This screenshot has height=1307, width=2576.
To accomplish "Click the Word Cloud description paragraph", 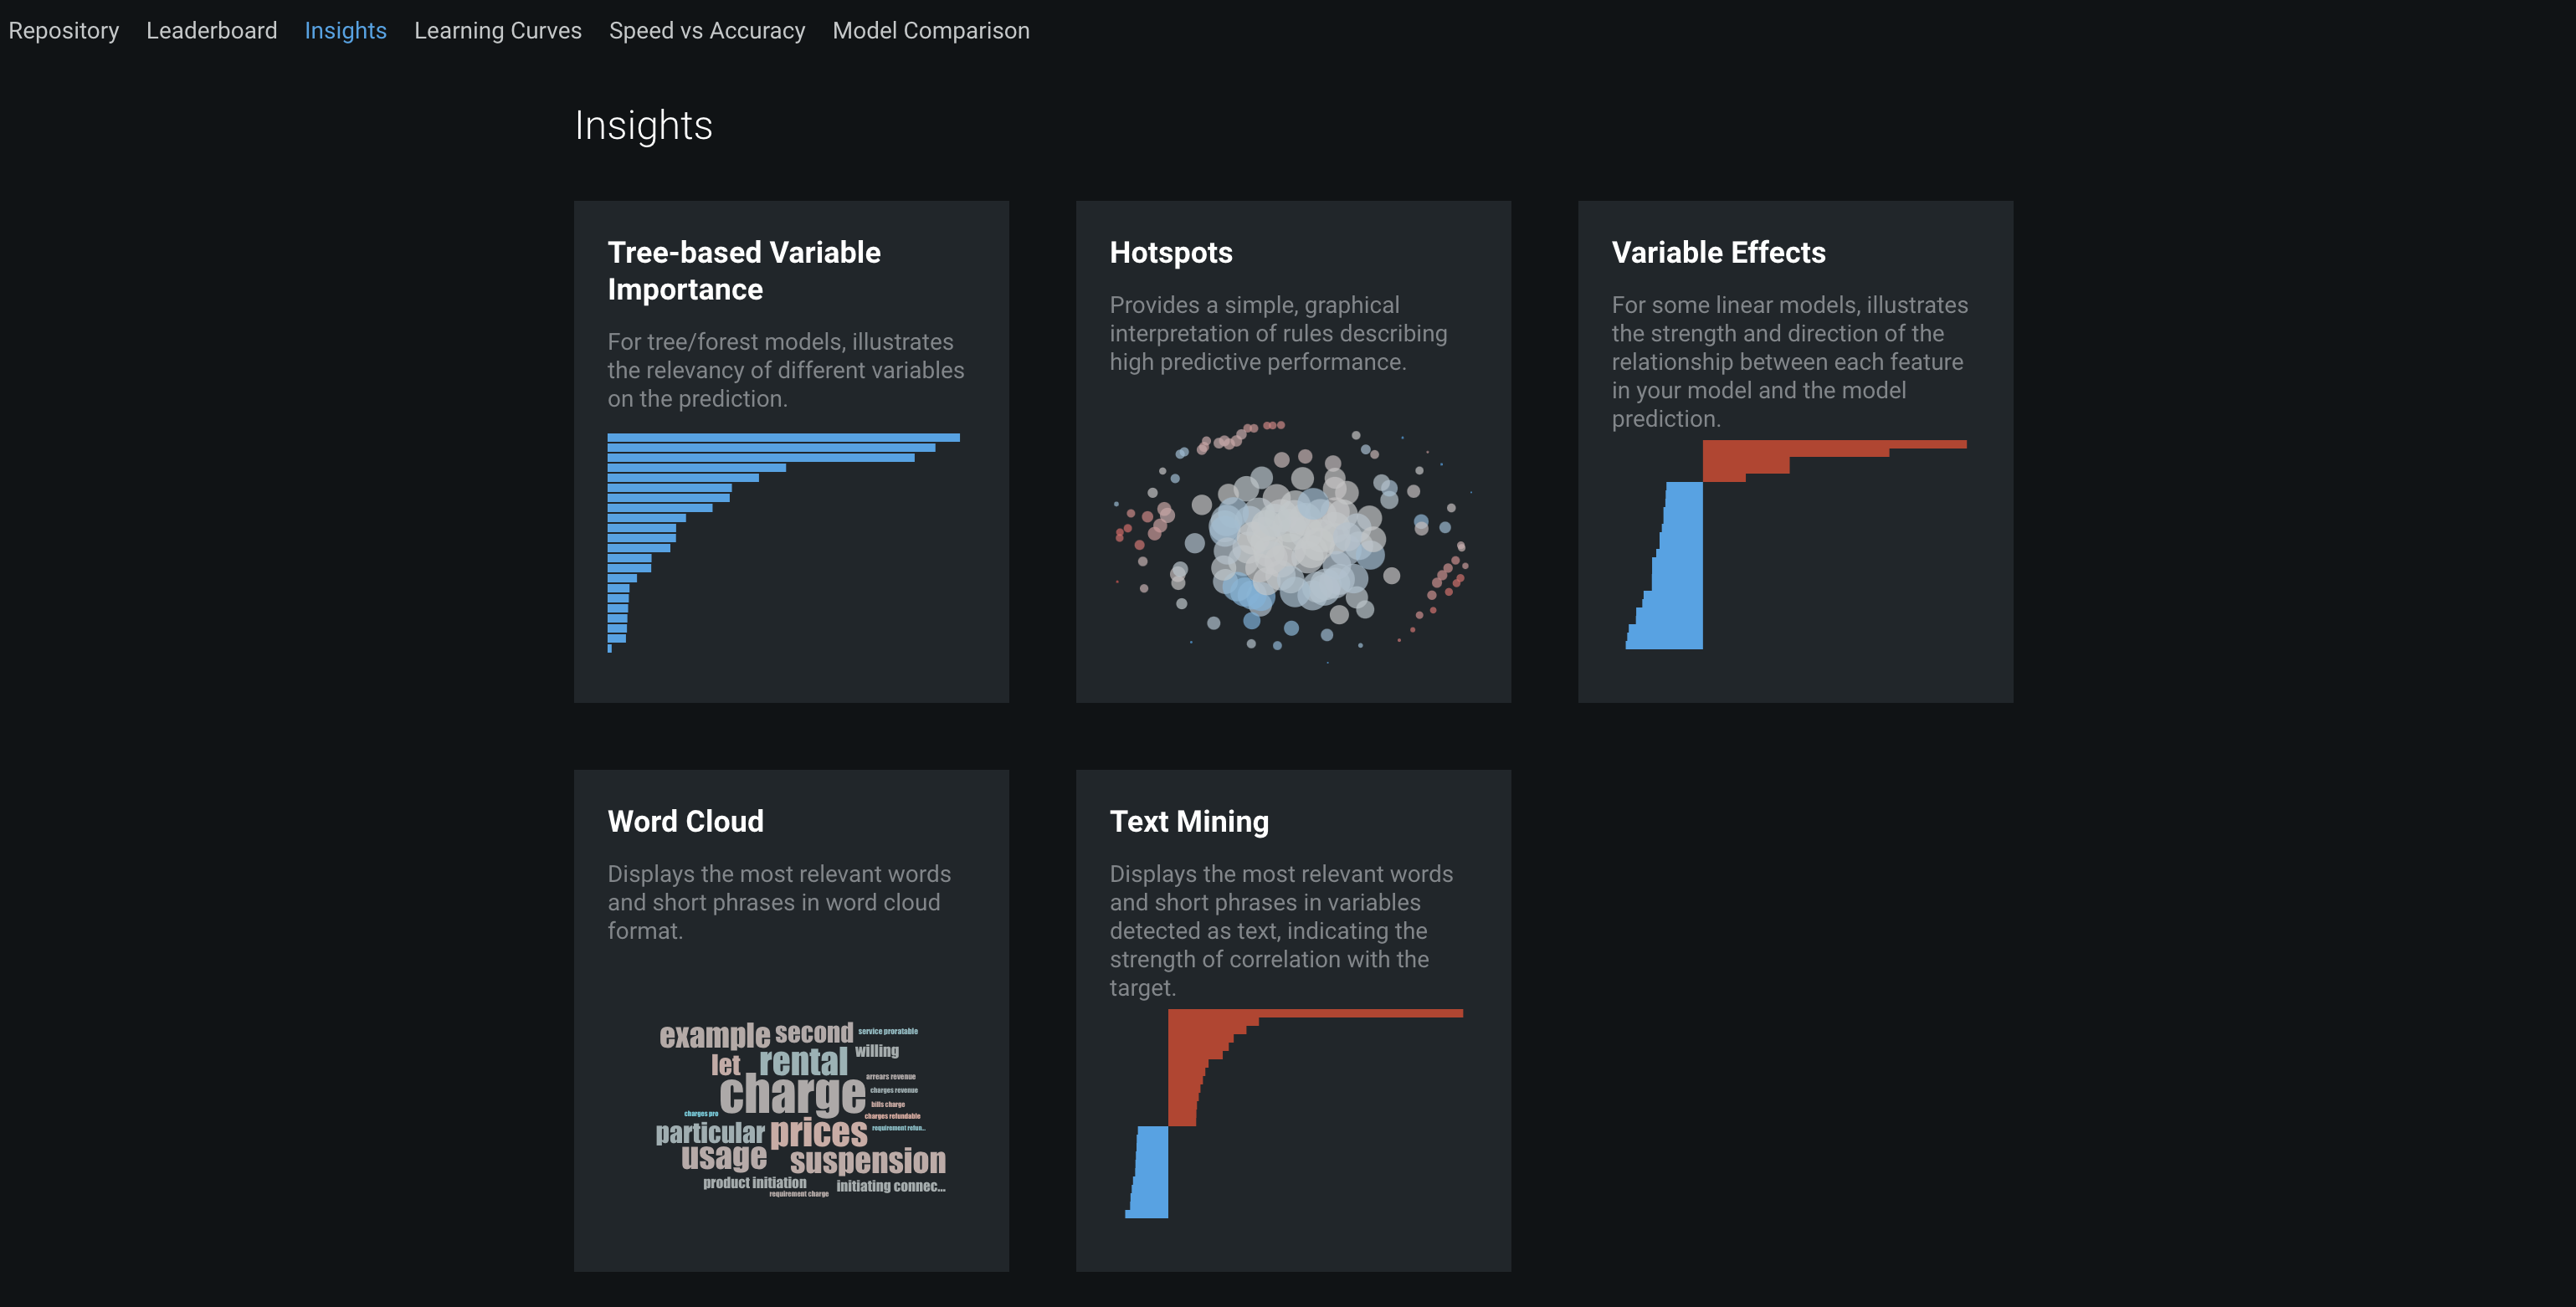I will pos(780,902).
